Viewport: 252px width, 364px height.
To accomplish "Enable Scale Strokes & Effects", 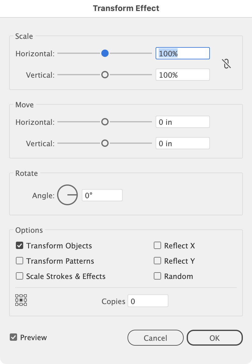I will [x=20, y=276].
